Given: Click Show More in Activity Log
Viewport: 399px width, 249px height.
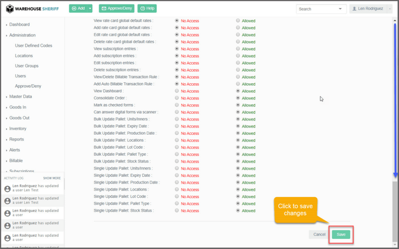Looking at the screenshot, I should [x=52, y=178].
